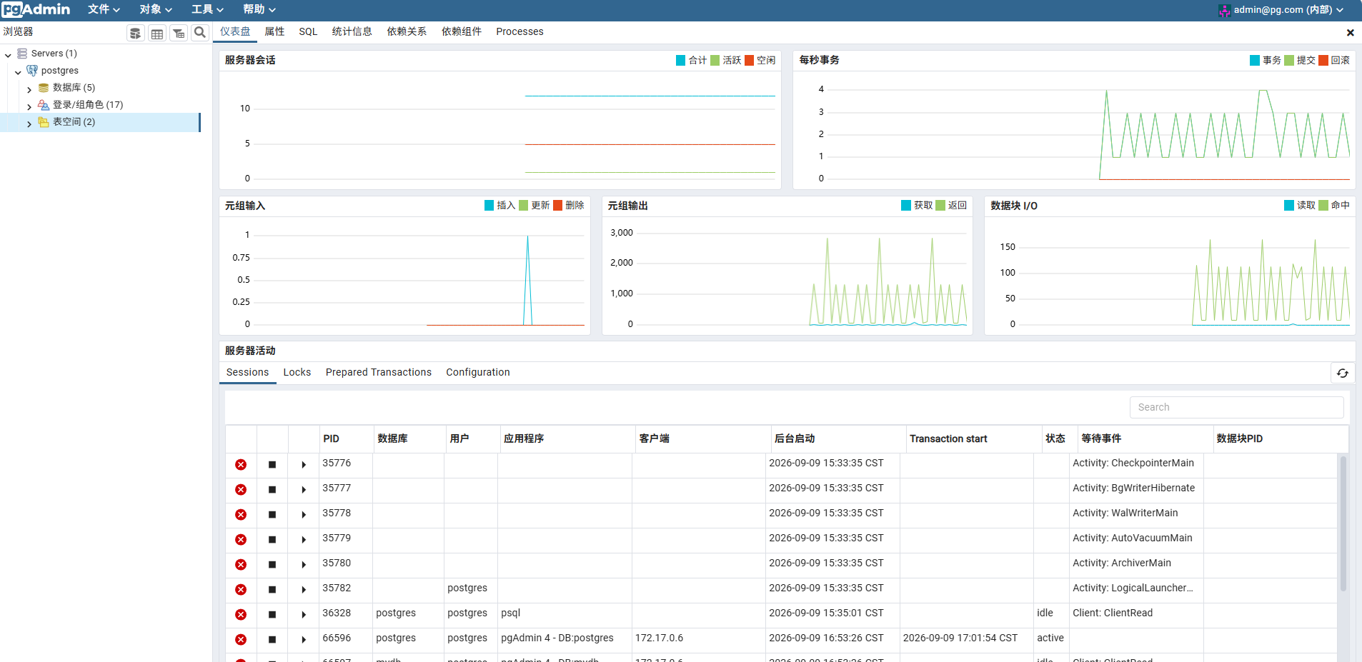1362x662 pixels.
Task: Open the Prepared Transactions tab
Action: [379, 372]
